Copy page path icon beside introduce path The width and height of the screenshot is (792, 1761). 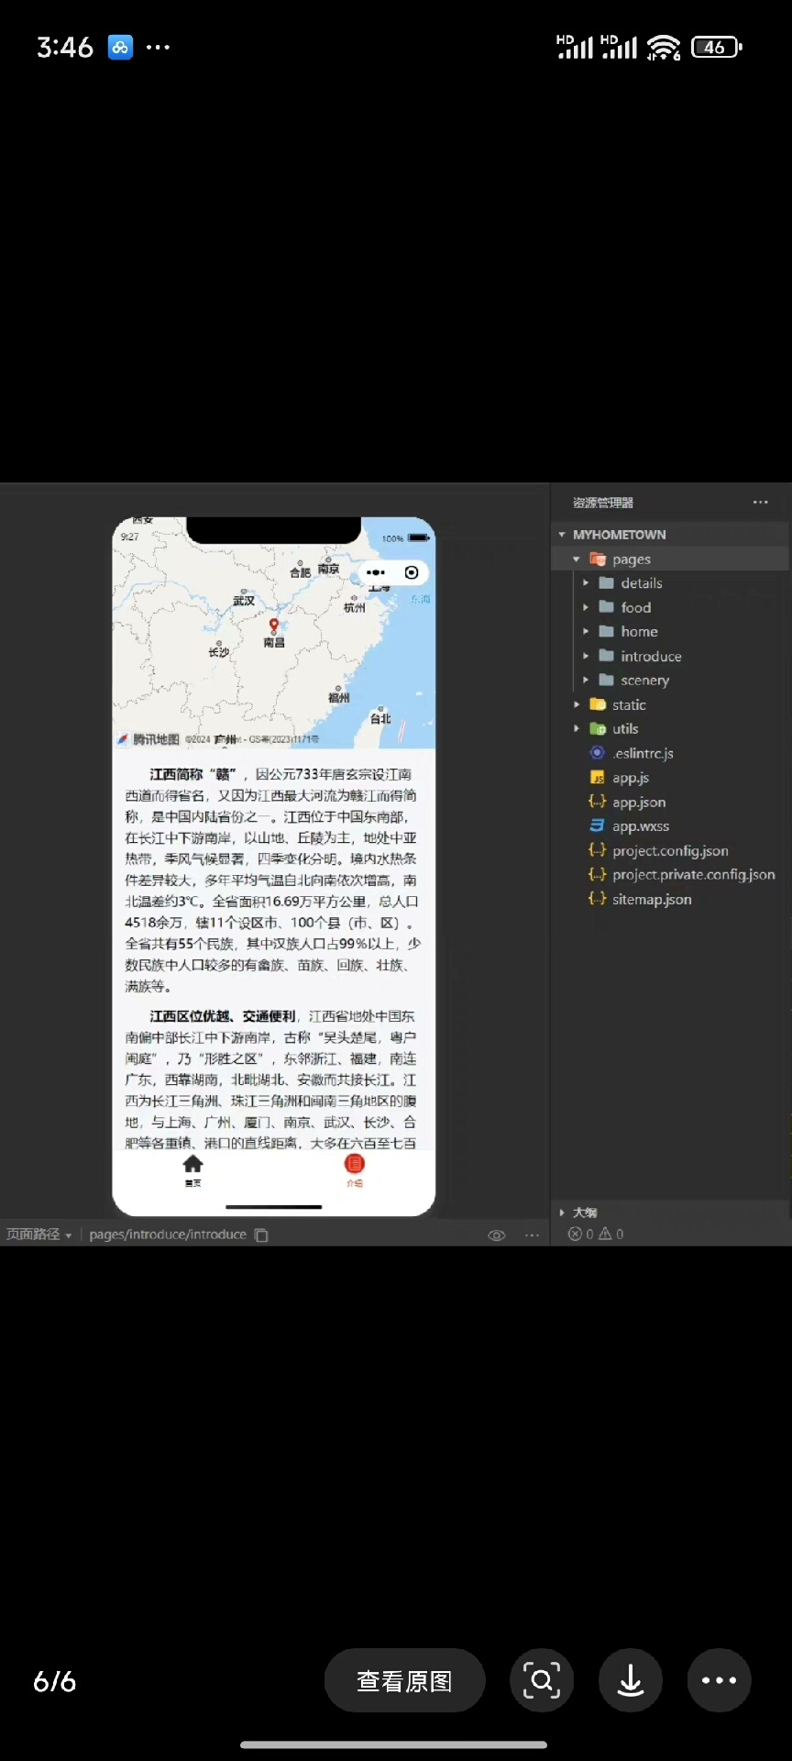[261, 1235]
